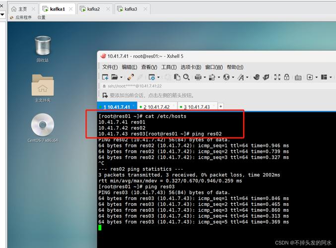Image resolution: width=336 pixels, height=248 pixels.
Task: Click the Open Session folder icon
Action: (x=115, y=77)
